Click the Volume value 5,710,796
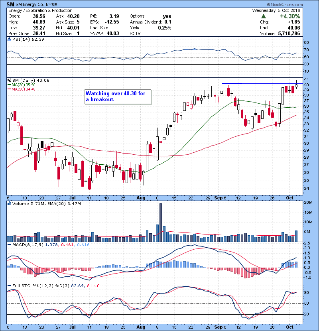The height and width of the screenshot is (331, 319). (289, 33)
